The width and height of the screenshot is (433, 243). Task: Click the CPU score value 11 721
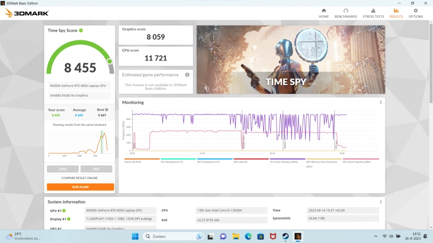[x=156, y=58]
